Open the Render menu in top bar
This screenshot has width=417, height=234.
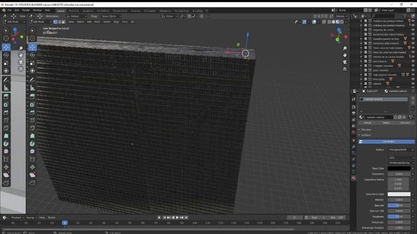(x=26, y=10)
